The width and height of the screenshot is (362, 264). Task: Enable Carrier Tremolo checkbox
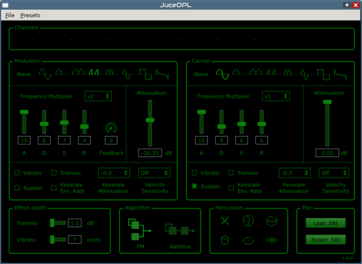(x=231, y=173)
